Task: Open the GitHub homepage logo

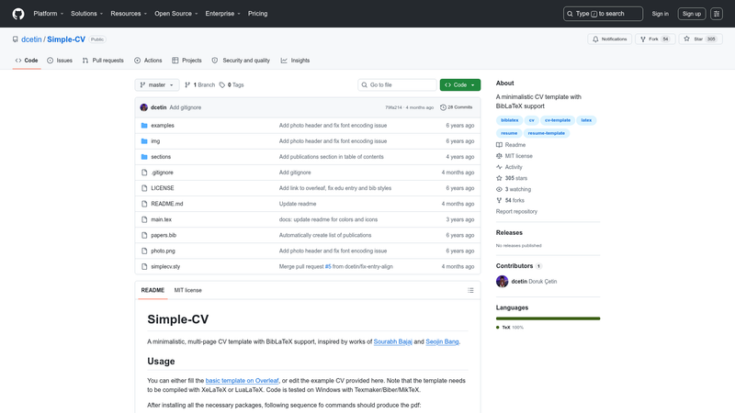Action: point(18,14)
